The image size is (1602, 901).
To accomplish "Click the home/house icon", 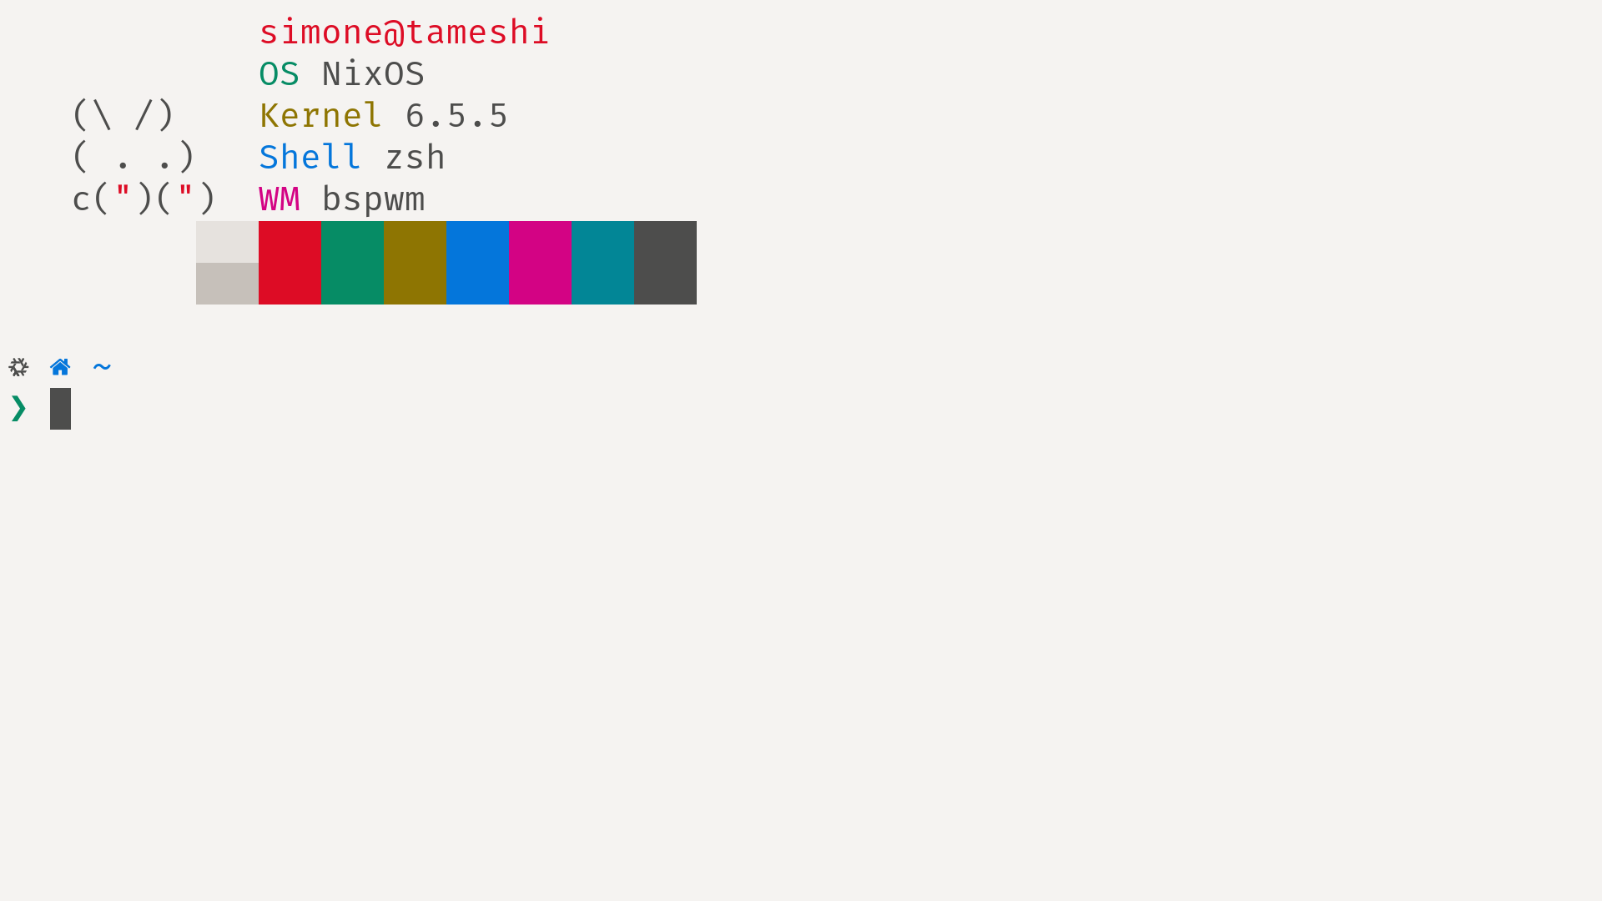I will (x=61, y=366).
